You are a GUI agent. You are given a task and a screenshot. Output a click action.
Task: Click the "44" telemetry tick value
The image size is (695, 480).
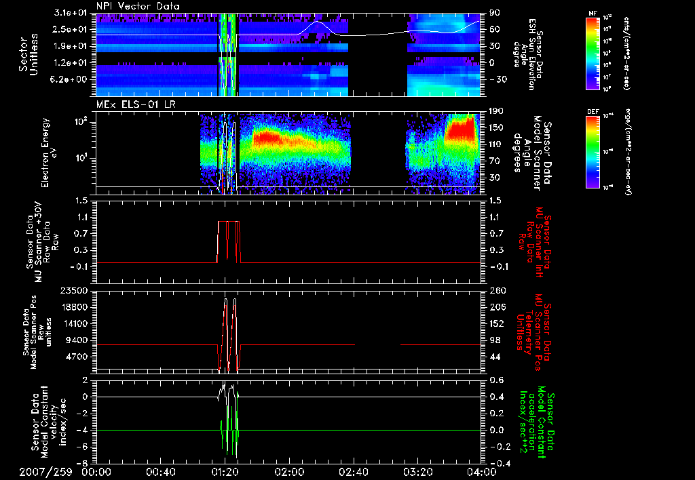pyautogui.click(x=494, y=357)
